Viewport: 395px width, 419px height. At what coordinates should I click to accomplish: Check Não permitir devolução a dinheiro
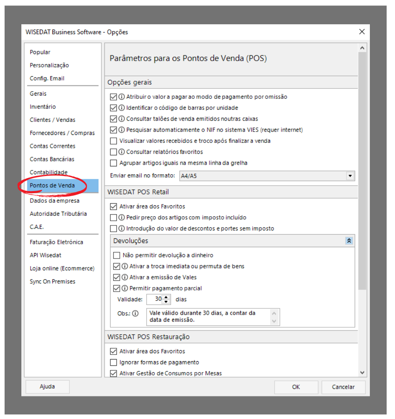point(117,255)
